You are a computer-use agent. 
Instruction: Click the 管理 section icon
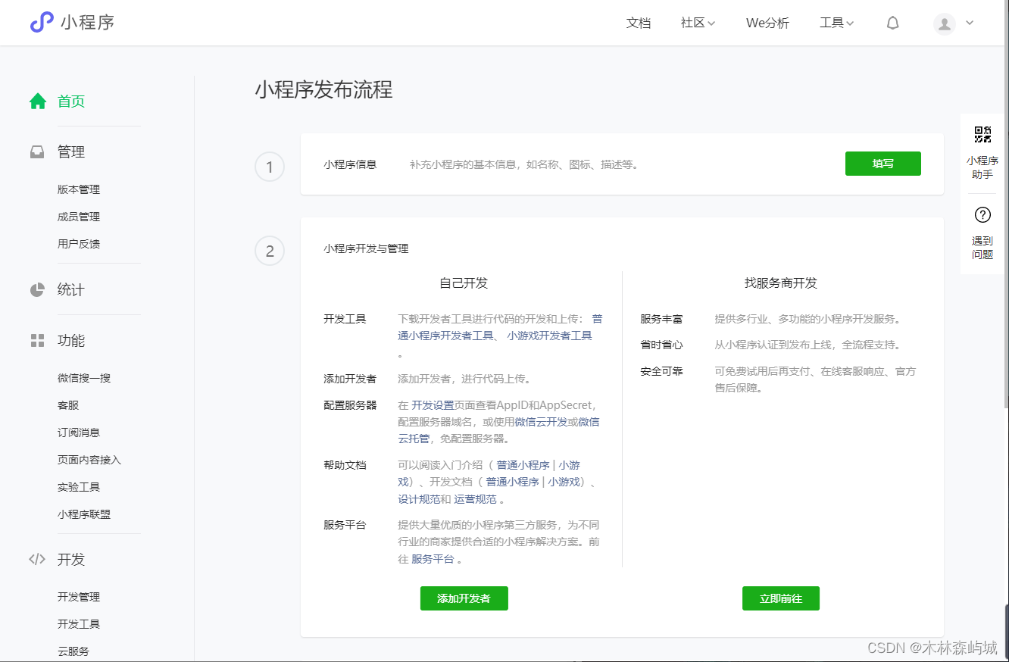[x=37, y=151]
